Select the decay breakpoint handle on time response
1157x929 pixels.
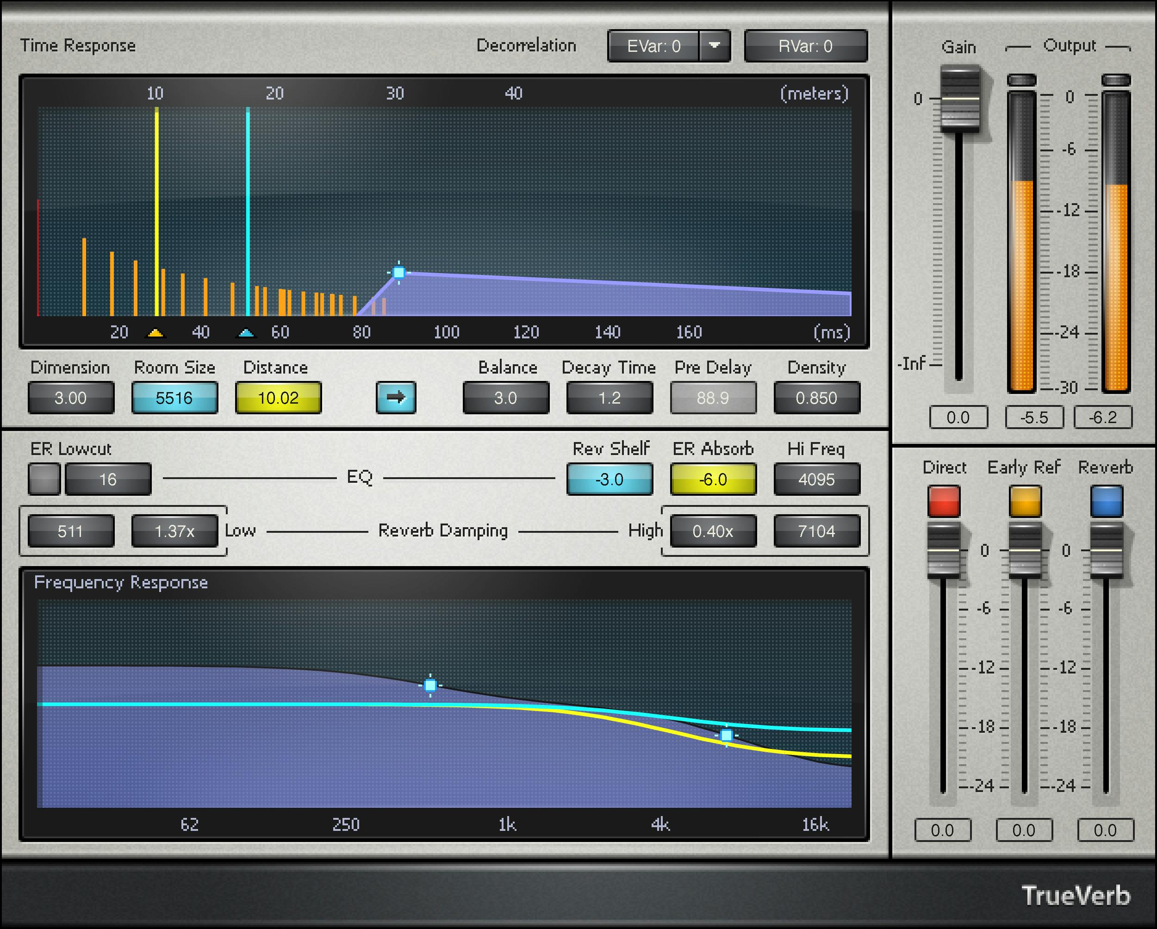pos(399,273)
